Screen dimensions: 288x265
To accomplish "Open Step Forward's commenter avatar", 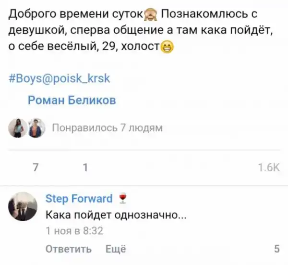I will pos(23,206).
